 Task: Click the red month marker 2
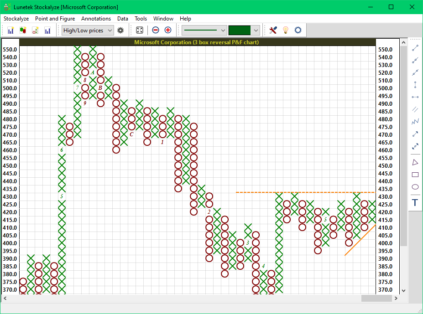tap(209, 212)
